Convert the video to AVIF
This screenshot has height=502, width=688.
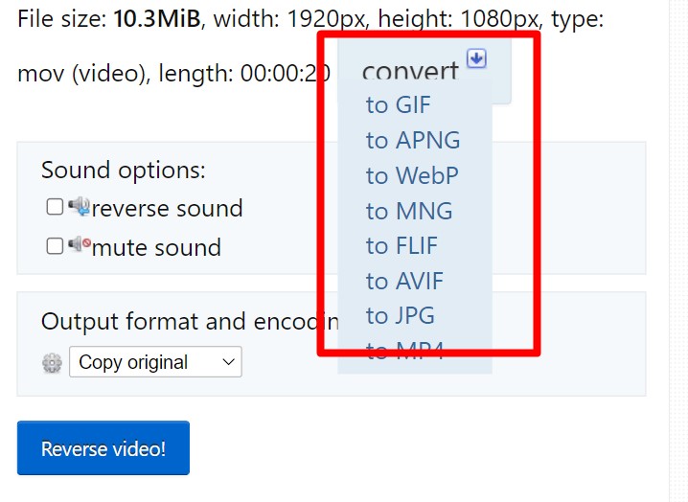(404, 282)
